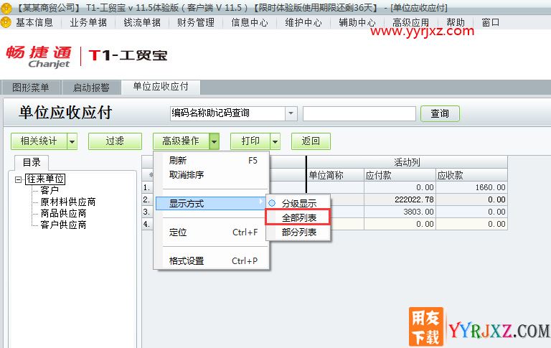Open the 信息中心 menu
Image resolution: width=551 pixels, height=348 pixels.
click(x=250, y=23)
